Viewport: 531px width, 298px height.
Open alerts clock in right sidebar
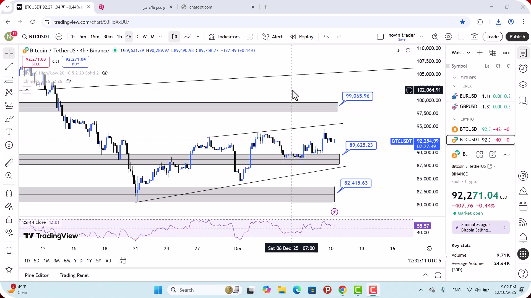coord(523,69)
